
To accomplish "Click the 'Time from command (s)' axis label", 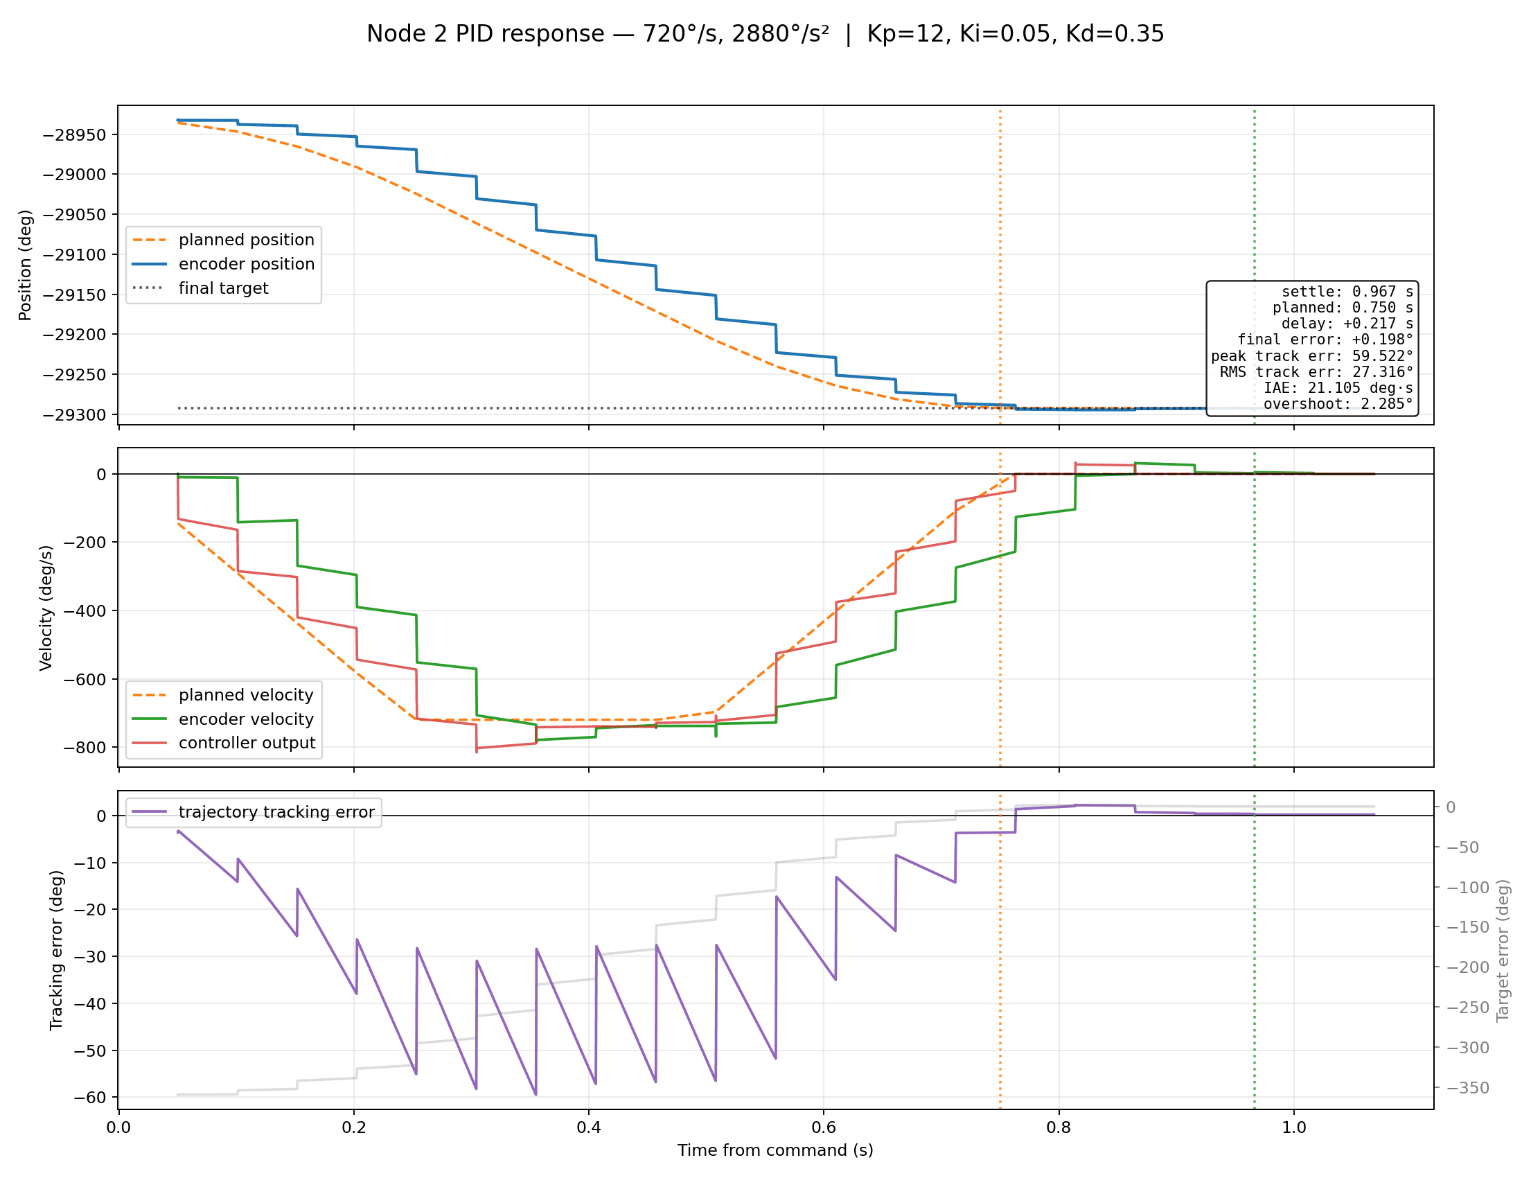I will pos(775,1151).
